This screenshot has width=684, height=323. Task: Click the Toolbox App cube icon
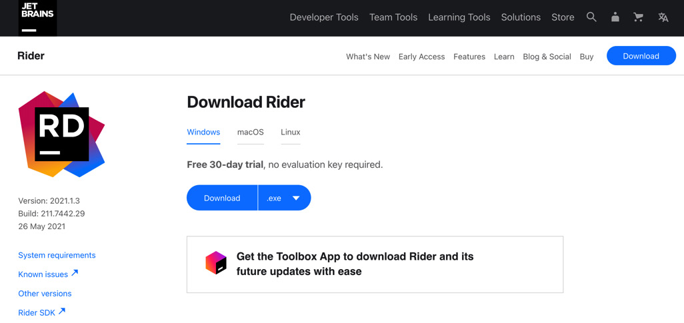pyautogui.click(x=216, y=263)
